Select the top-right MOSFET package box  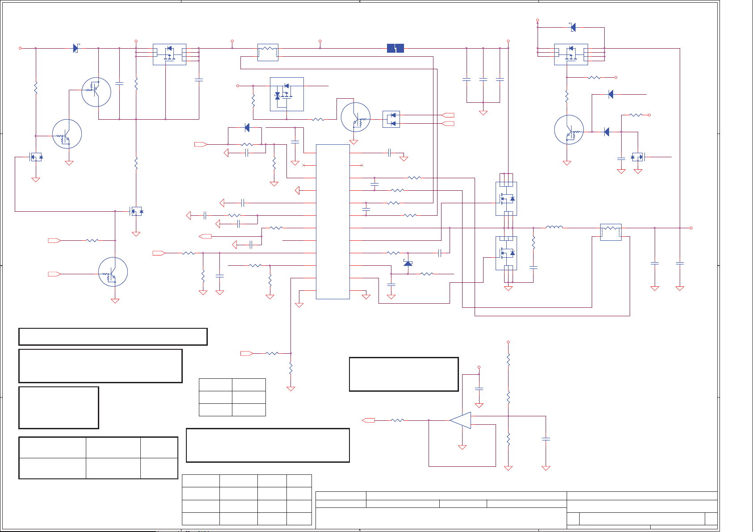tap(571, 54)
